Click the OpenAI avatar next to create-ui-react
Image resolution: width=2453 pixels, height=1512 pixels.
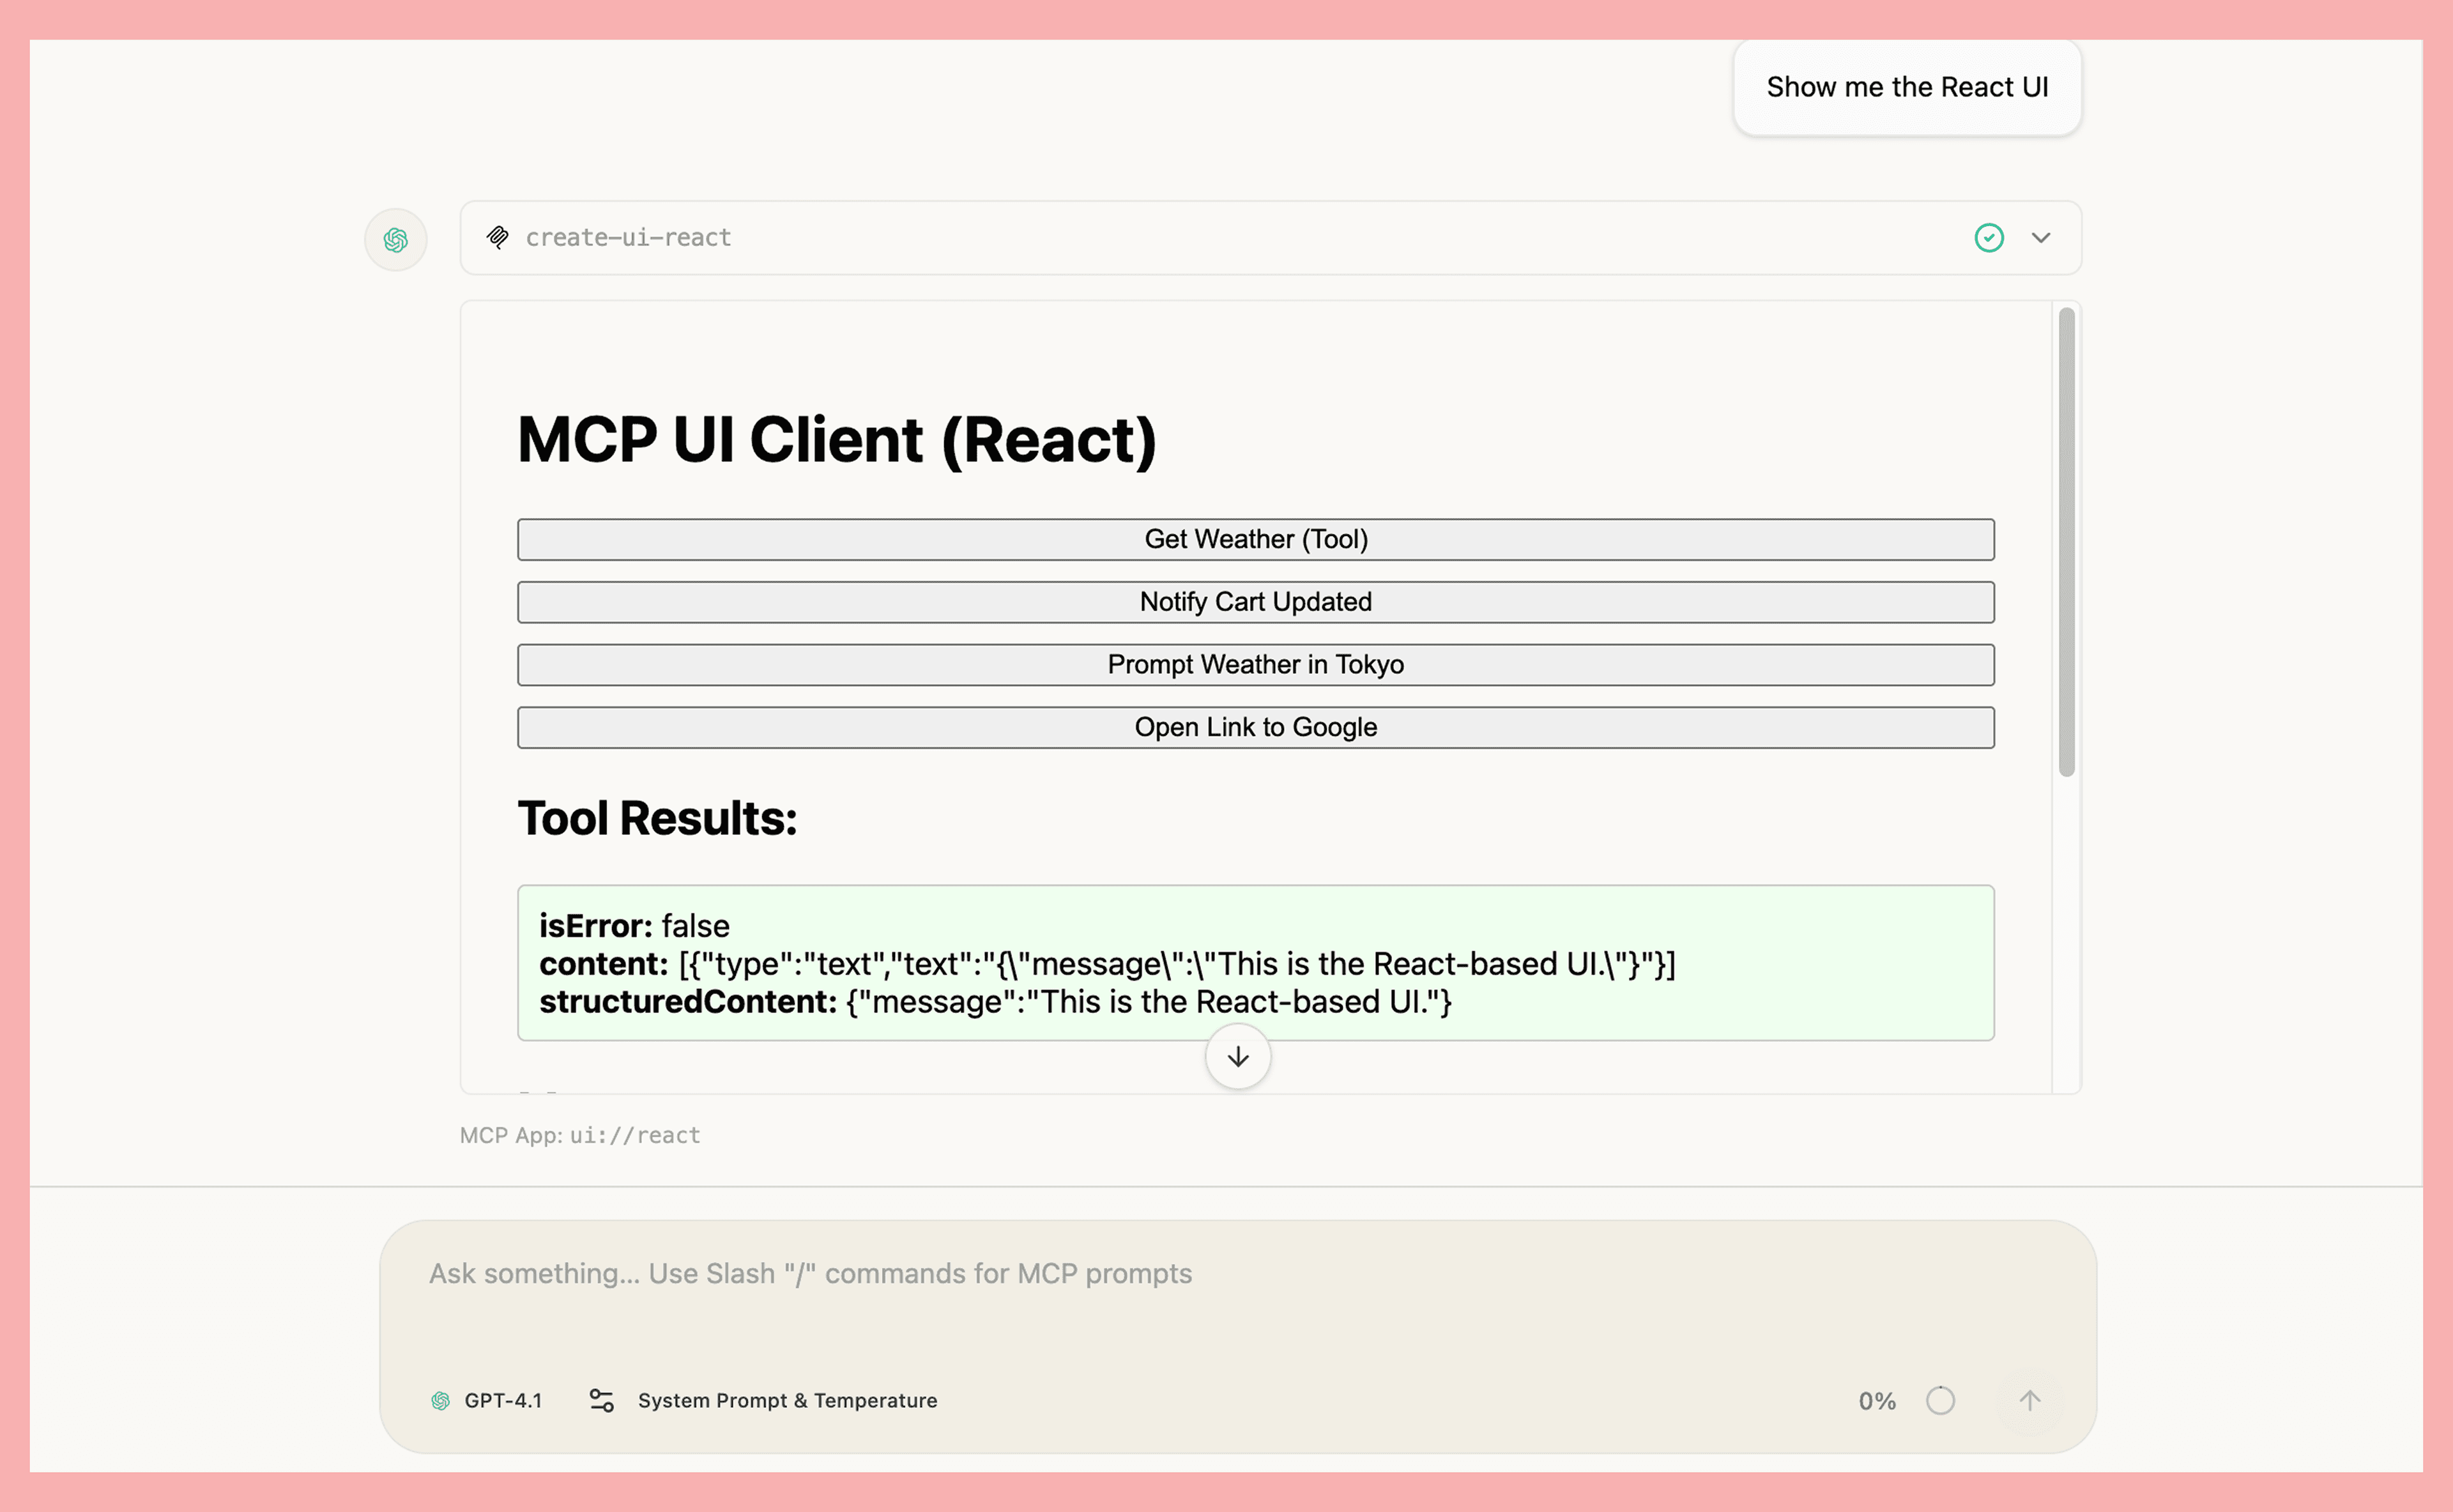(x=396, y=239)
